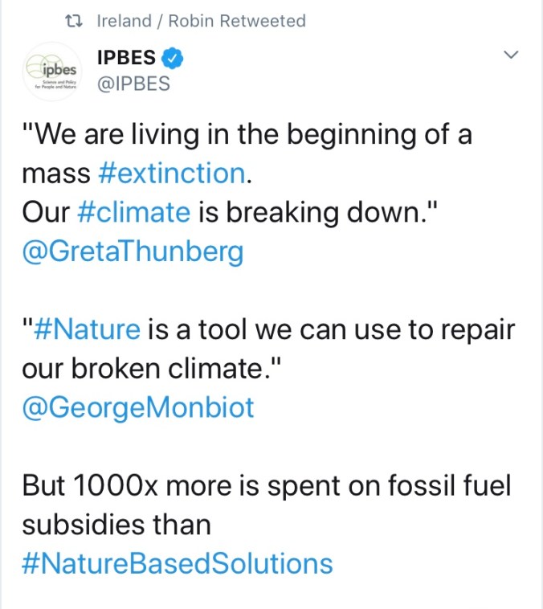Go to the @GeorgeMonbiot mention
The width and height of the screenshot is (543, 609).
tap(138, 407)
